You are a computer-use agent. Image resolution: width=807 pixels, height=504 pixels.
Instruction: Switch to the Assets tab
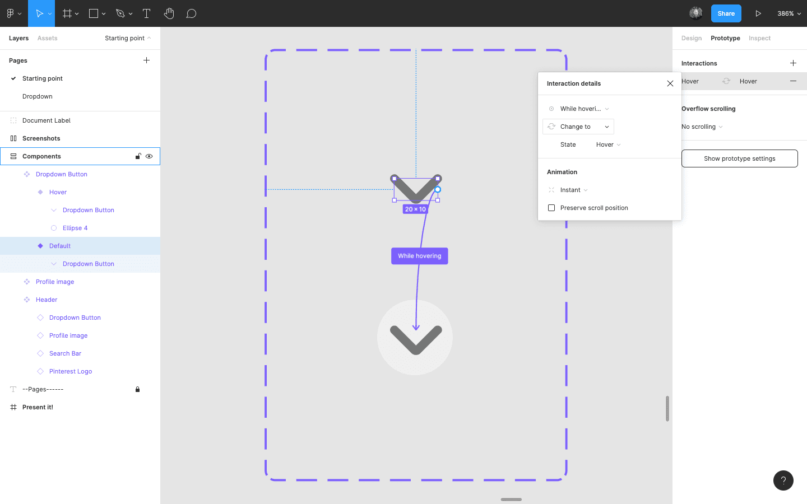click(48, 38)
